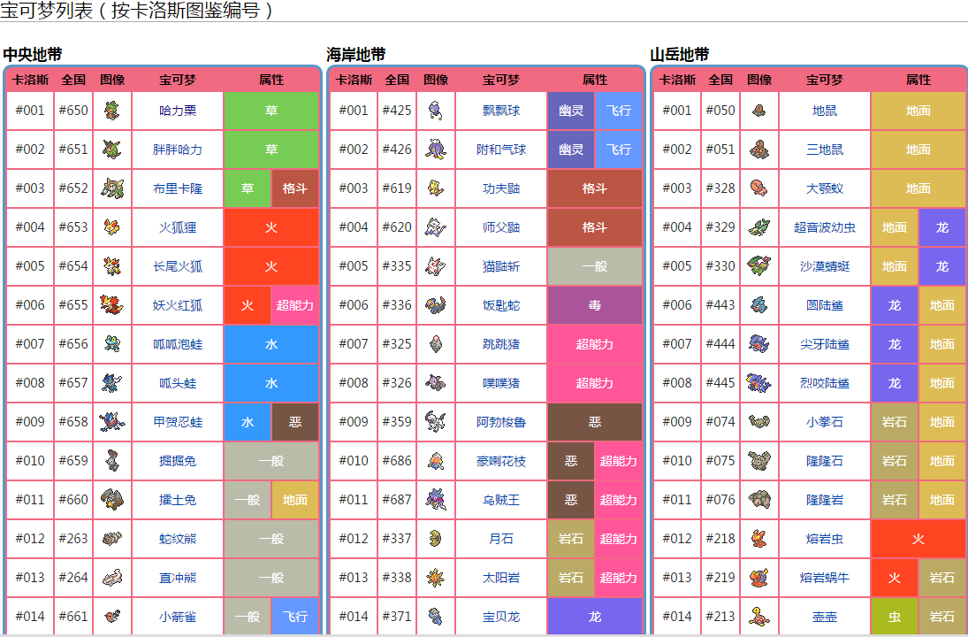The width and height of the screenshot is (968, 637).
Task: Click the 哈力栗 sprite image
Action: 111,111
